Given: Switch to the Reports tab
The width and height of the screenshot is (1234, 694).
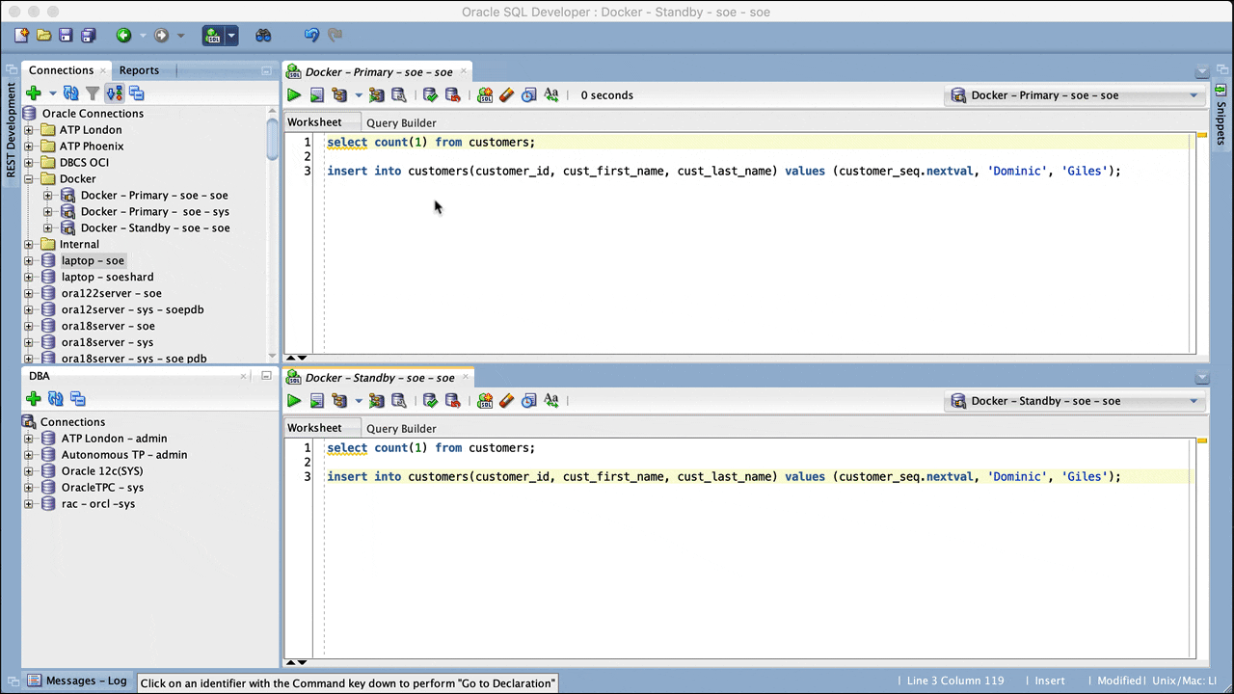Looking at the screenshot, I should [x=139, y=70].
